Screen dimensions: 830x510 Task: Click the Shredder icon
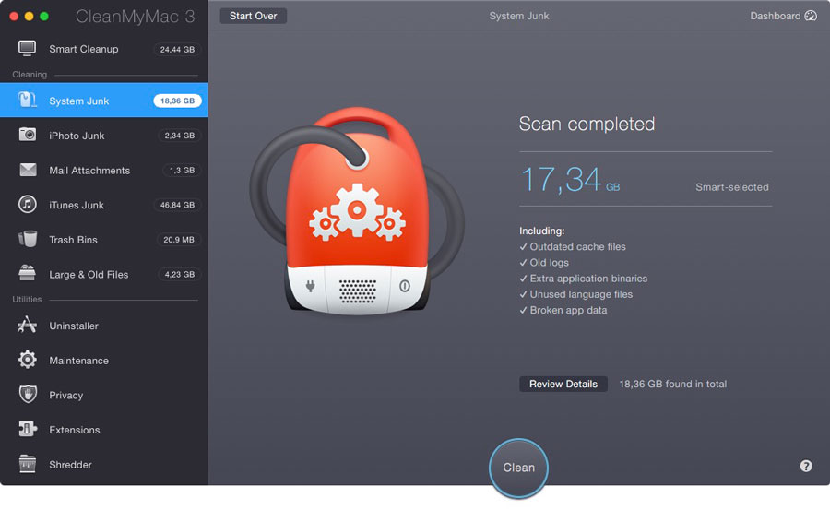27,463
